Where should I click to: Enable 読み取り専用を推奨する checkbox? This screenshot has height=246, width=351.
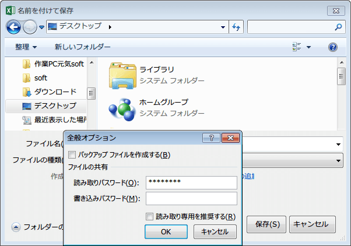149,216
